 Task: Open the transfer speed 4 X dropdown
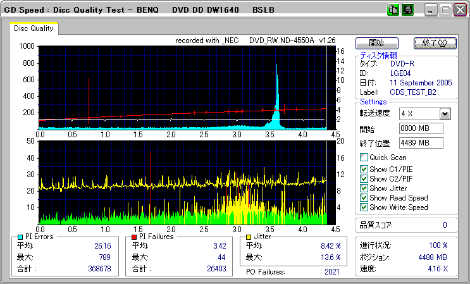(445, 114)
